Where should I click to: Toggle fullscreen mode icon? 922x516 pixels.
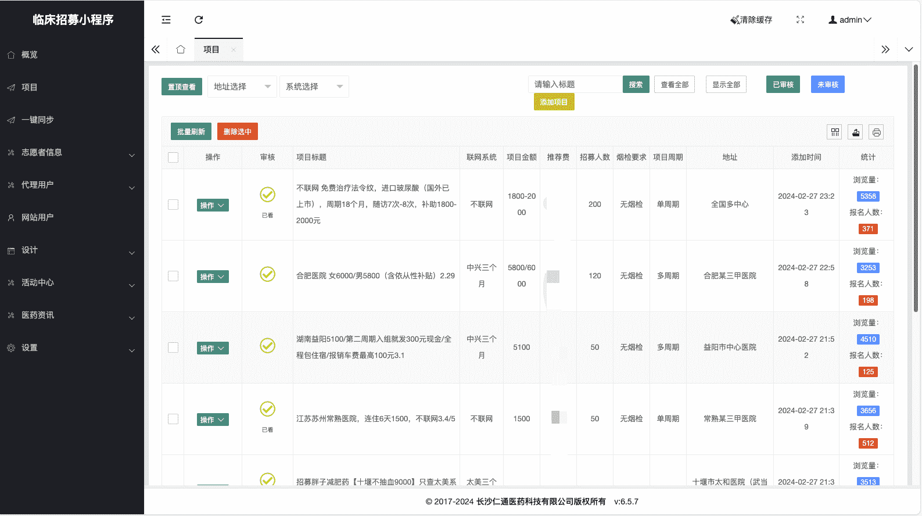click(800, 20)
